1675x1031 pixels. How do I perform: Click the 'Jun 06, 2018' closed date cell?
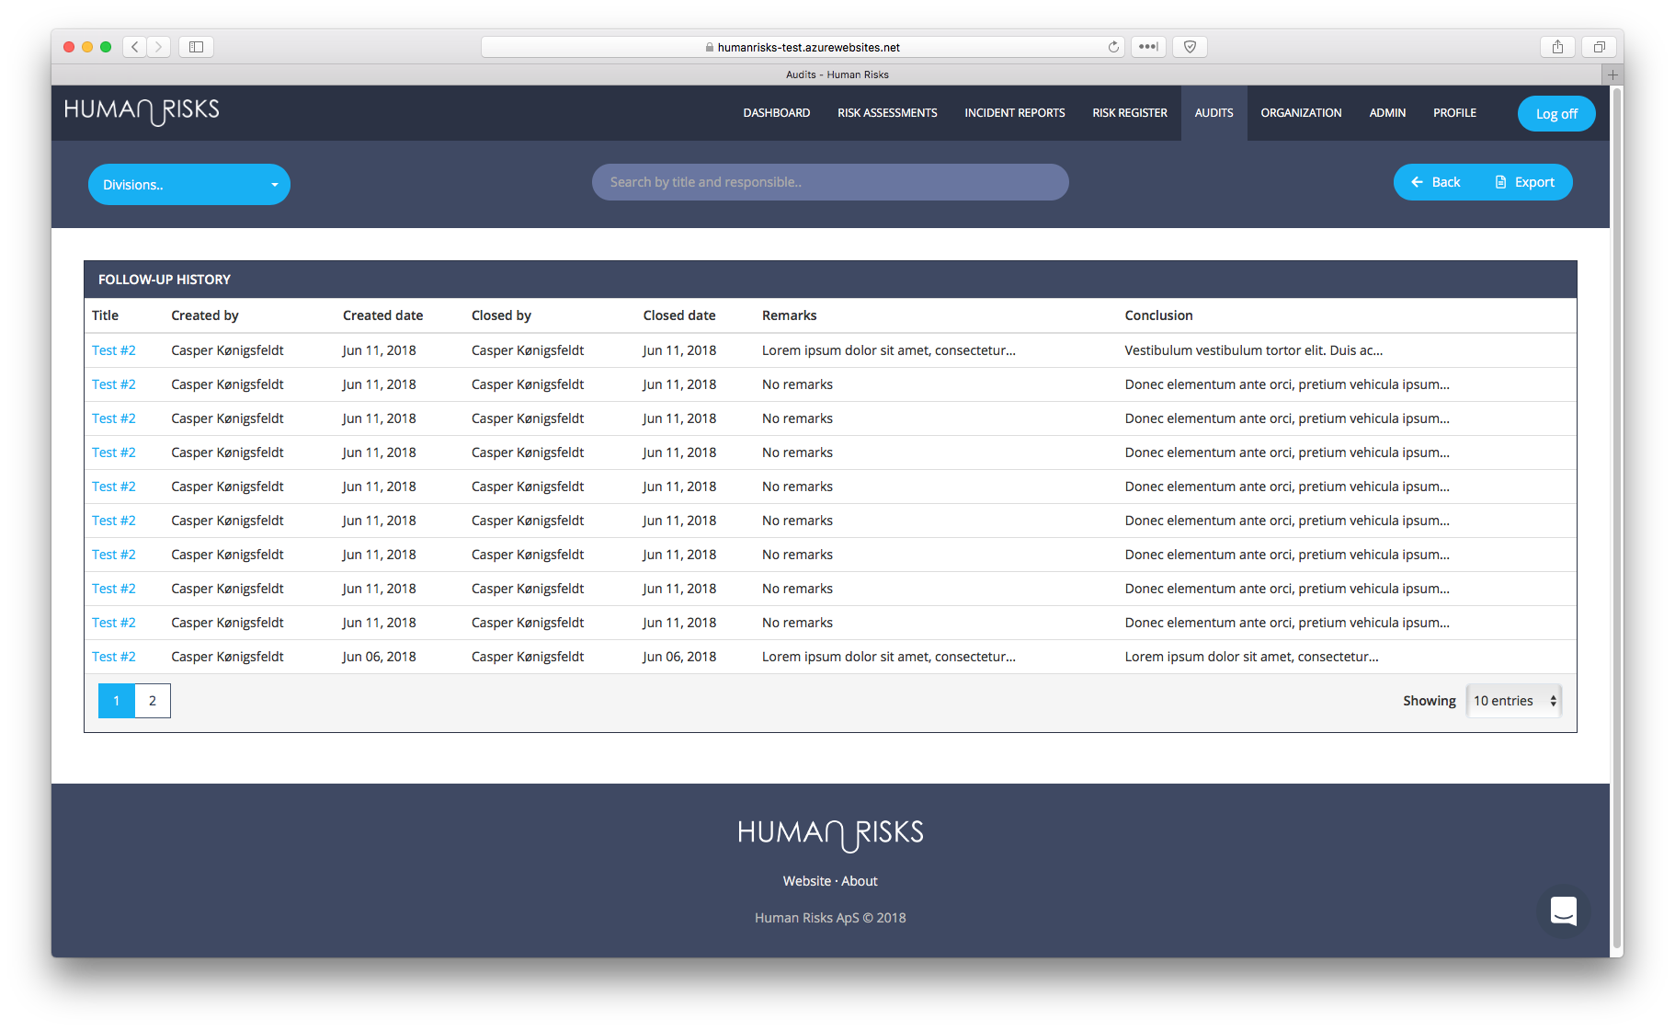(x=679, y=657)
